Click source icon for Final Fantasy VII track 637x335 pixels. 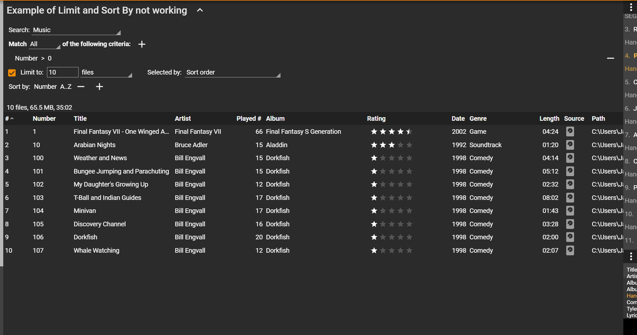(570, 131)
